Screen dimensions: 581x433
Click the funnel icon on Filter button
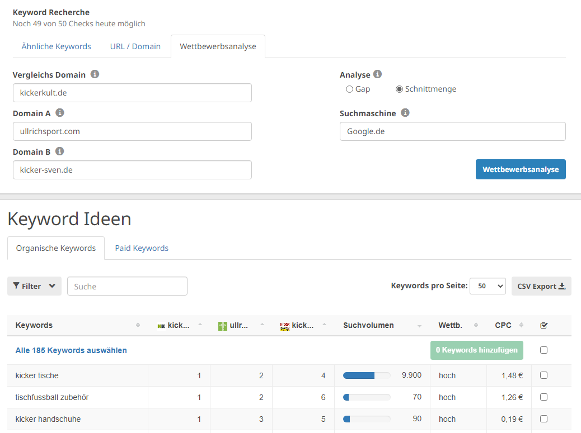coord(16,286)
